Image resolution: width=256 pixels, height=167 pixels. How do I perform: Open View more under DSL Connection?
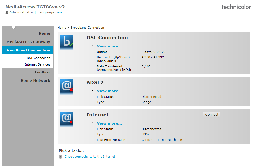coord(109,46)
